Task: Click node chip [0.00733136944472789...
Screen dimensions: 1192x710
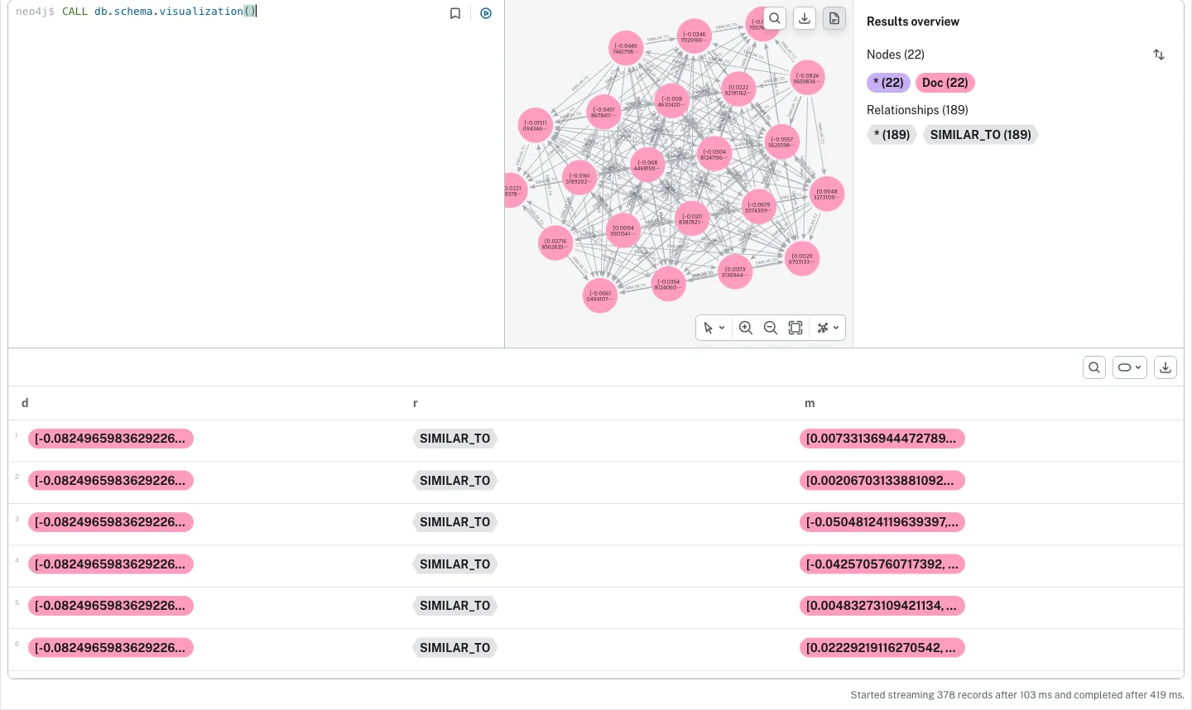Action: [x=882, y=439]
